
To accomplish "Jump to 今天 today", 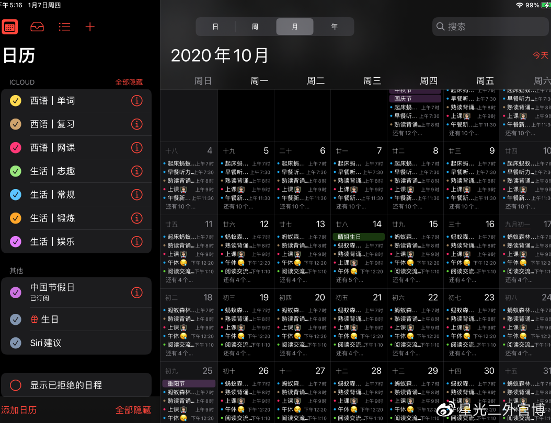I will tap(541, 55).
